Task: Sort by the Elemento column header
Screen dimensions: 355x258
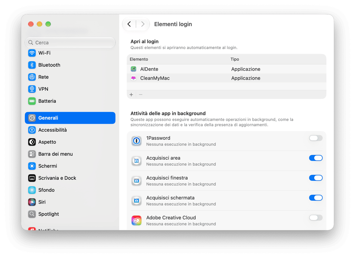Action: pos(139,59)
